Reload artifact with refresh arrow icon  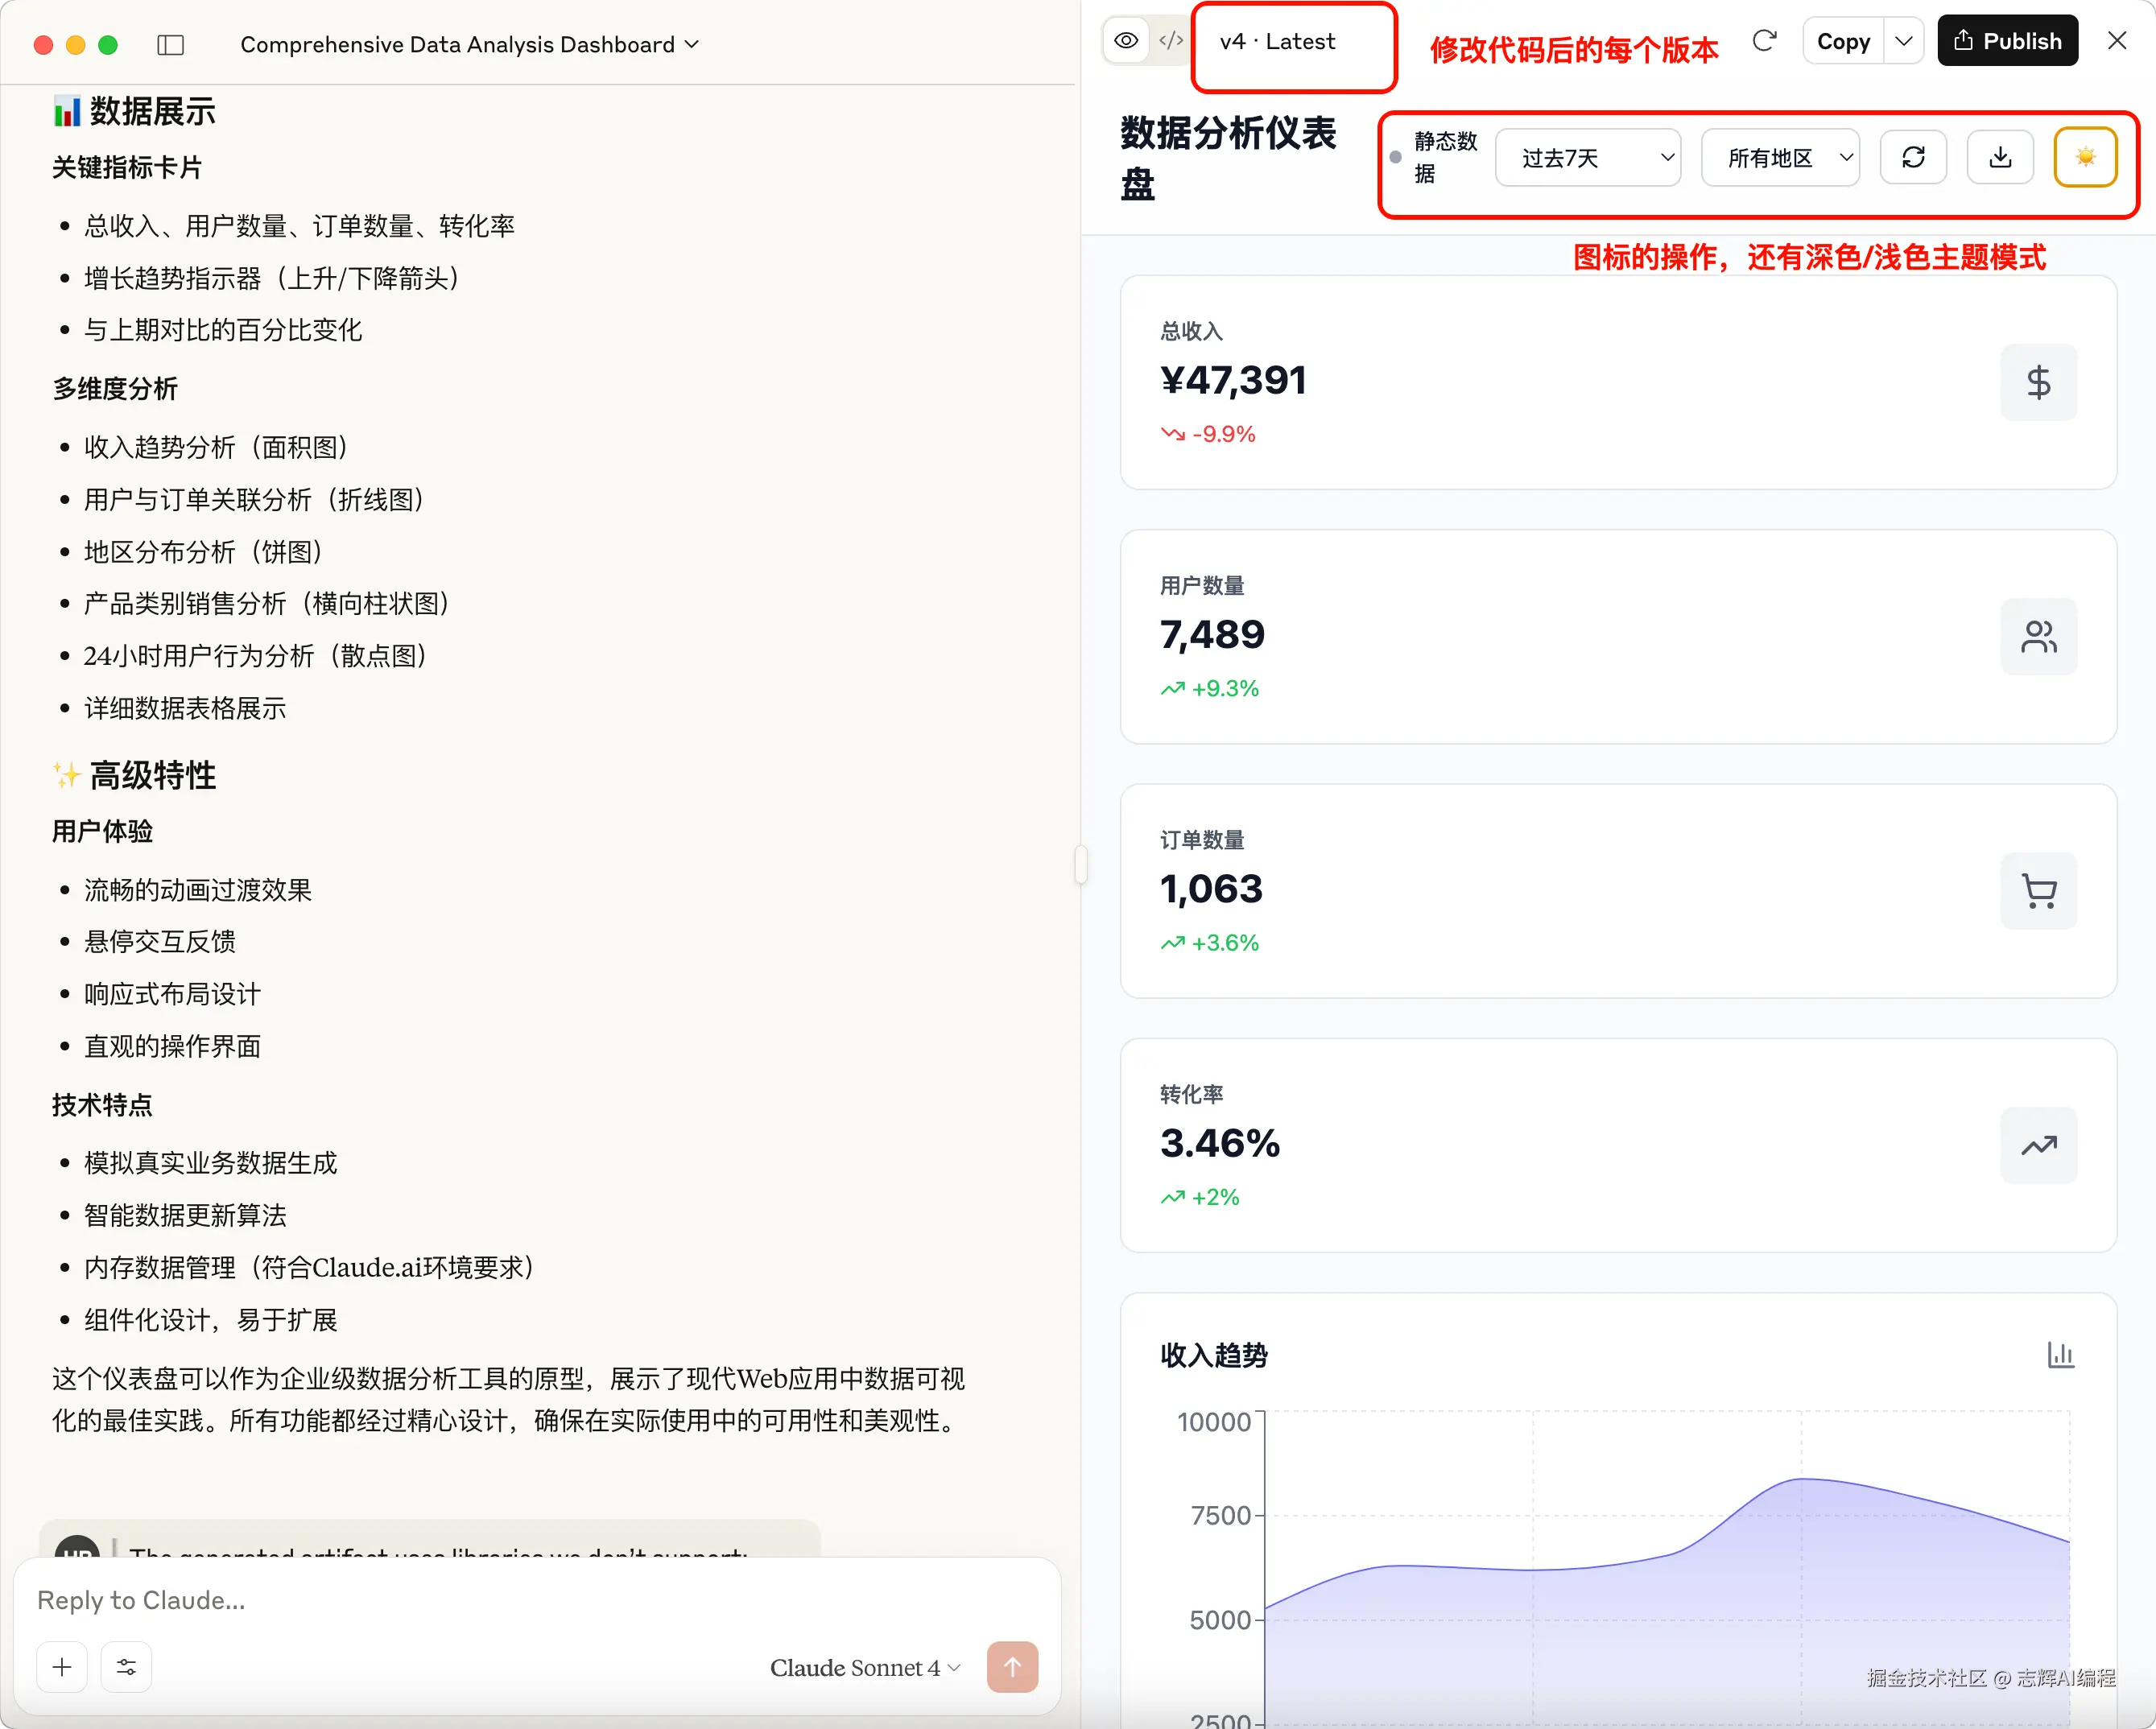(1764, 41)
